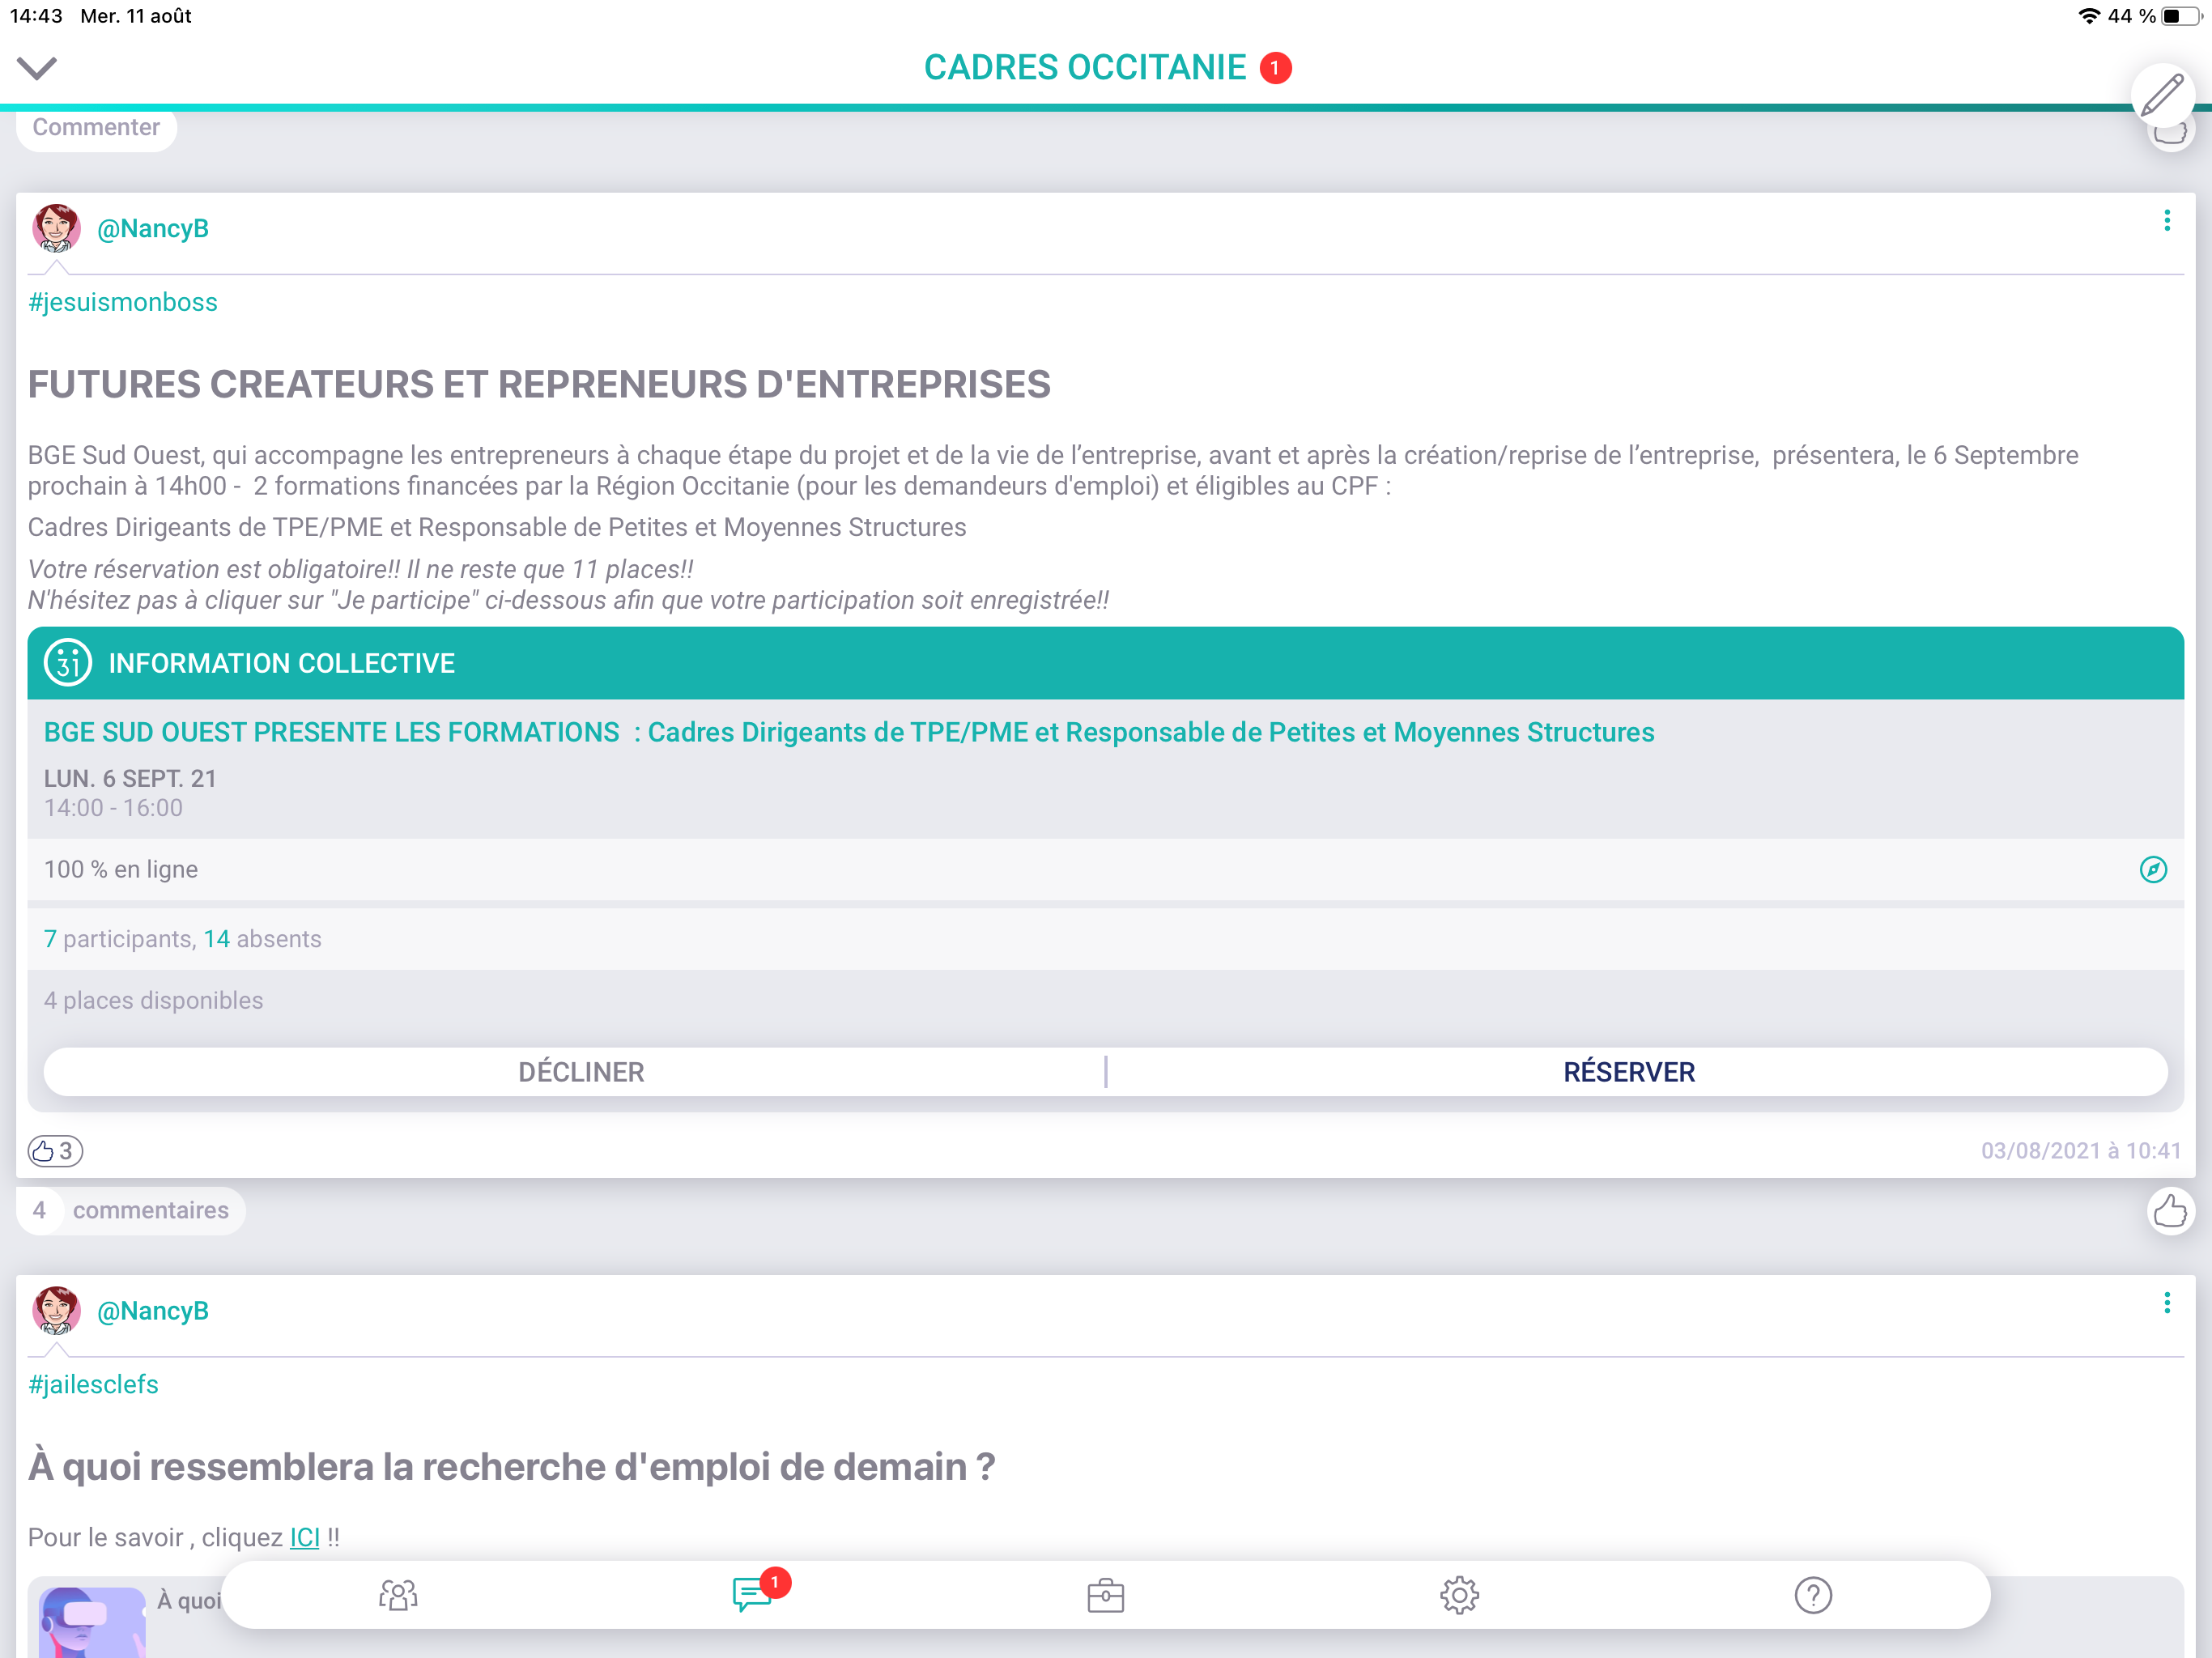Open the help question mark icon
The height and width of the screenshot is (1658, 2212).
[1812, 1595]
